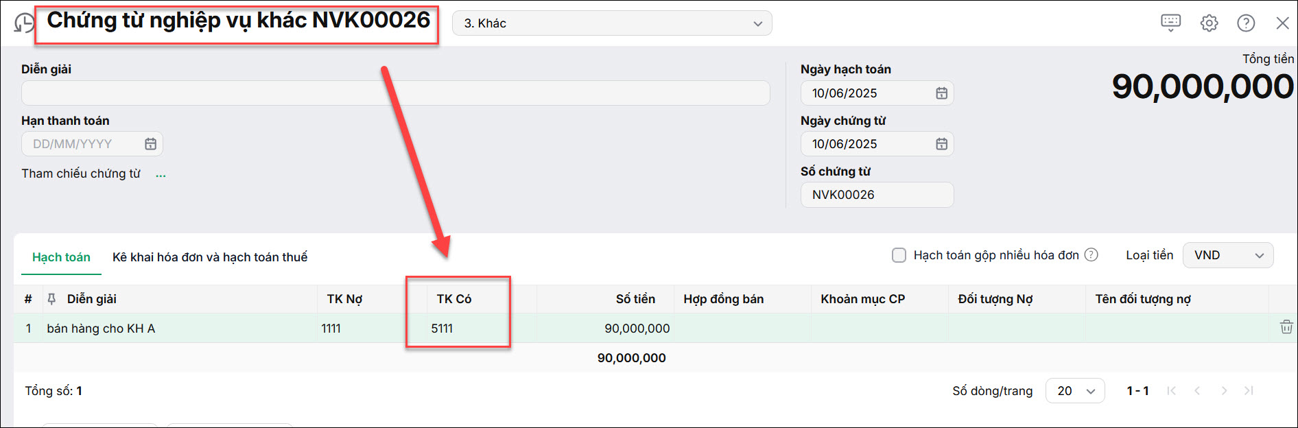Viewport: 1298px width, 428px height.
Task: Switch to Kê khai hóa đơn và hạch toán thuế tab
Action: click(210, 257)
